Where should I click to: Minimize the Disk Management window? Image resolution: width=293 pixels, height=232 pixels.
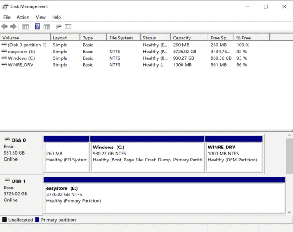coord(247,6)
